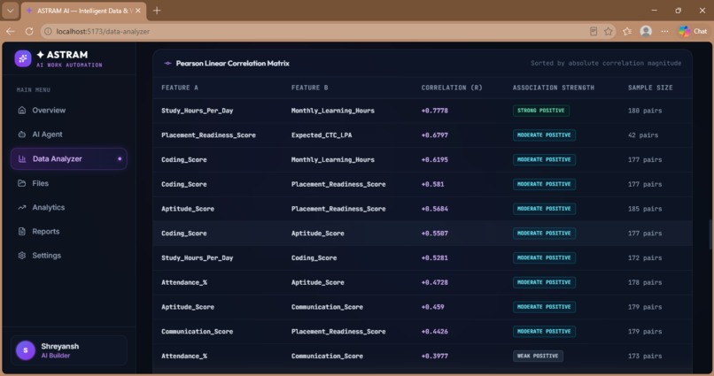Viewport: 714px width, 376px height.
Task: Click the +0.6195 correlation value
Action: pos(434,159)
